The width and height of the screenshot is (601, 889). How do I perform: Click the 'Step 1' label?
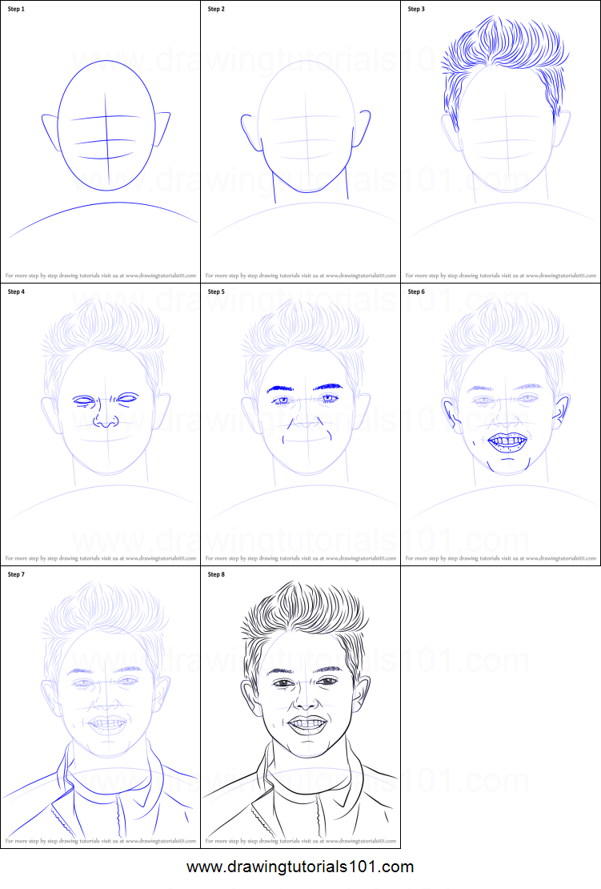pyautogui.click(x=16, y=9)
